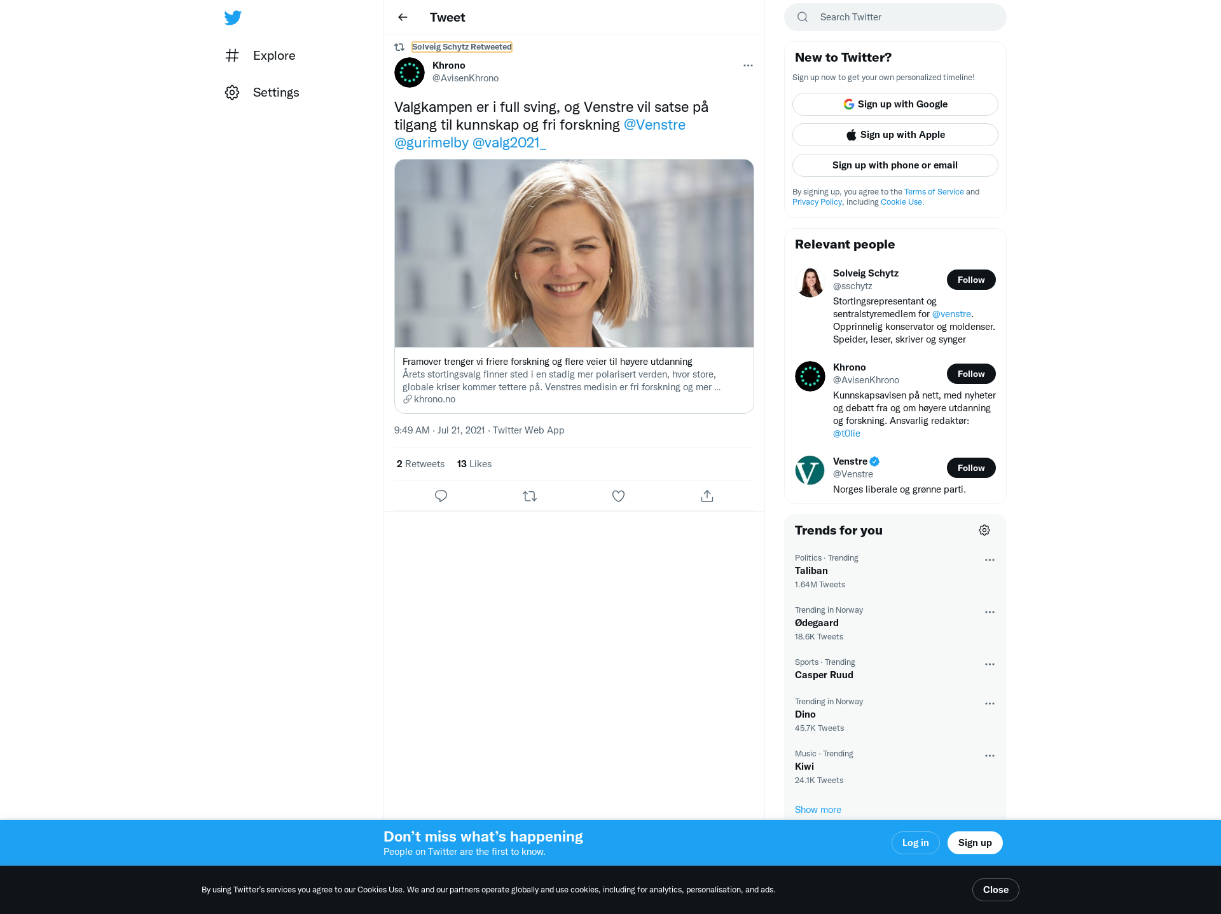The width and height of the screenshot is (1221, 914).
Task: Open more options for the Casper Ruud trend
Action: [x=990, y=664]
